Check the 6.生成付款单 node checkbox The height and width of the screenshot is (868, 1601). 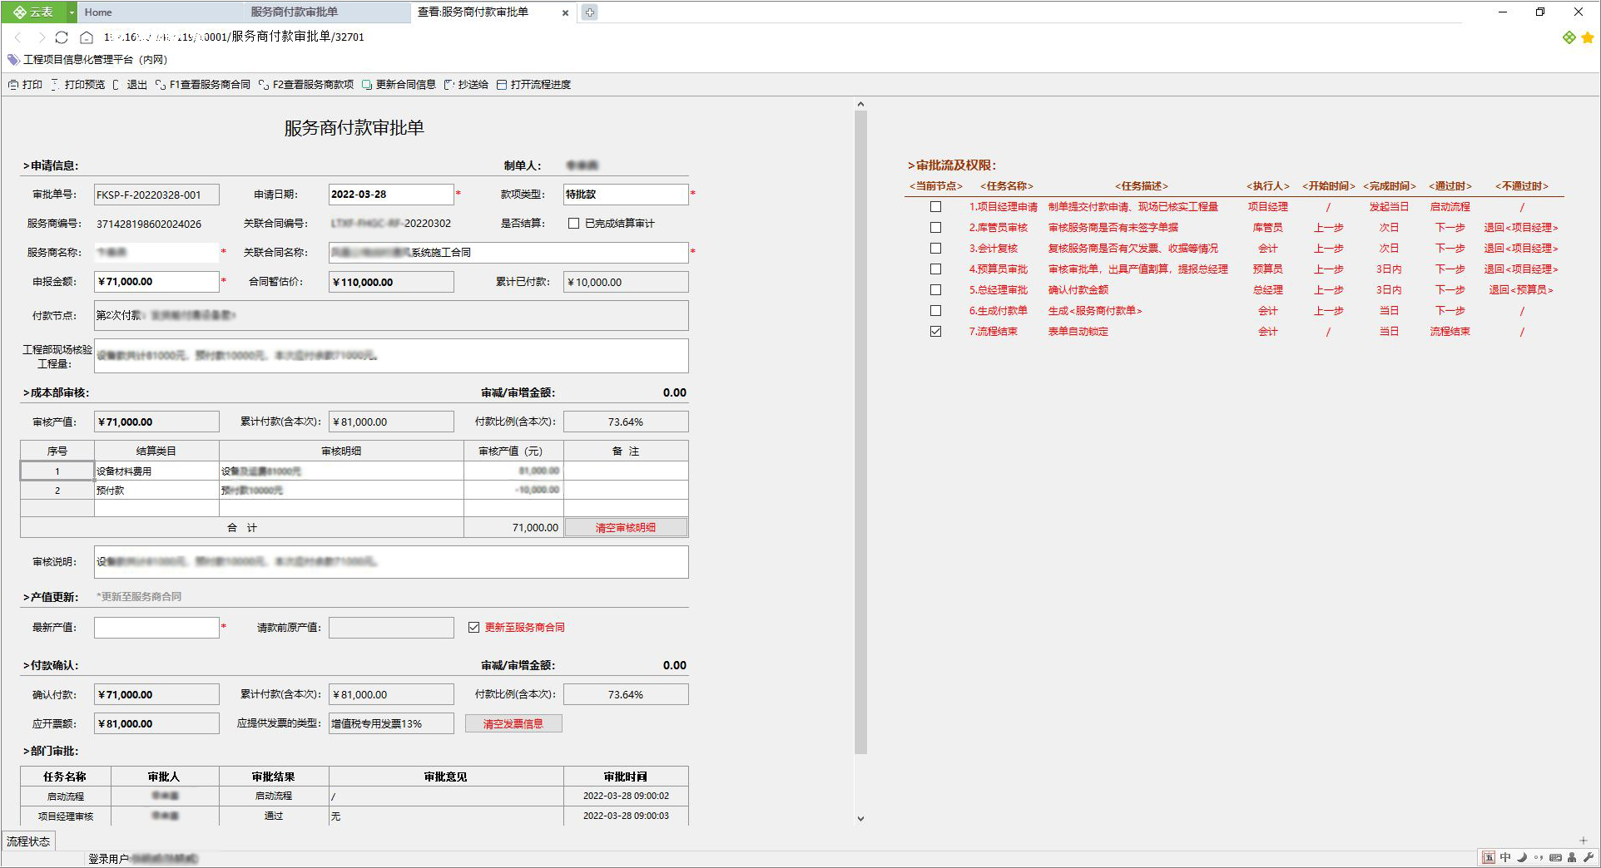coord(935,311)
